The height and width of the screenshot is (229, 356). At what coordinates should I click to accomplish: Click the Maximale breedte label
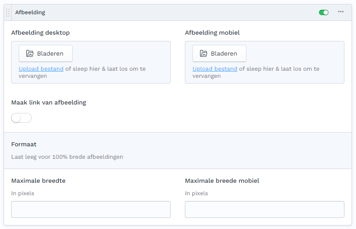38,181
